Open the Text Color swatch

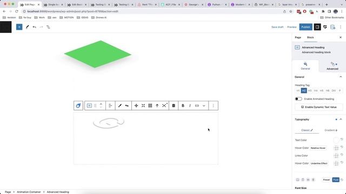(336, 140)
